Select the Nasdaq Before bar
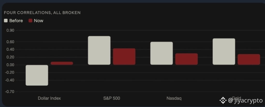Image resolution: width=265 pixels, height=107 pixels. [x=161, y=53]
